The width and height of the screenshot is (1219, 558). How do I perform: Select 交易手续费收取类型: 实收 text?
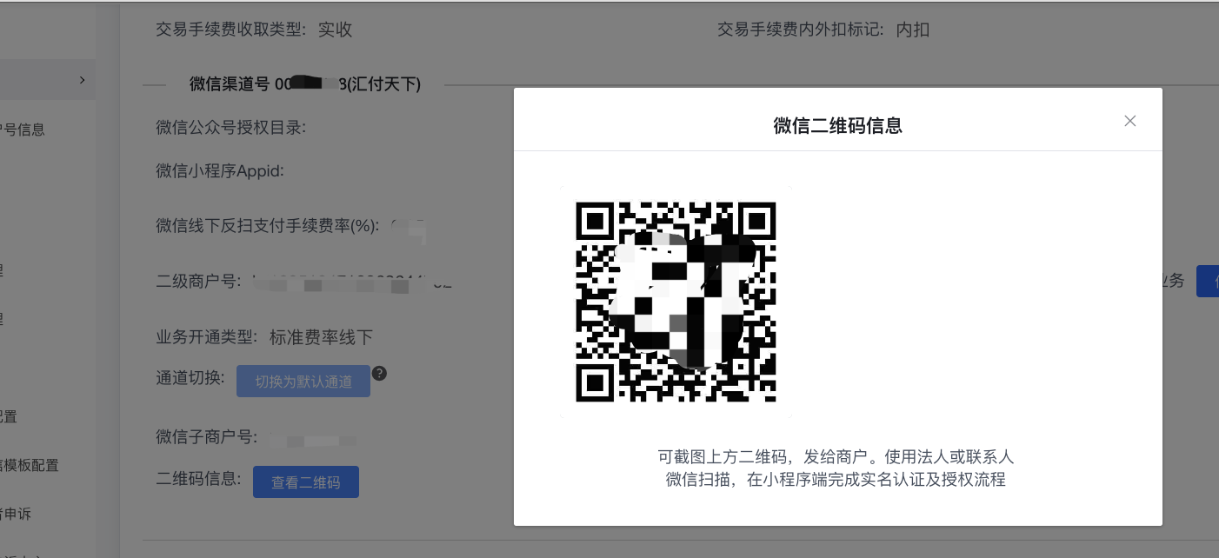254,30
